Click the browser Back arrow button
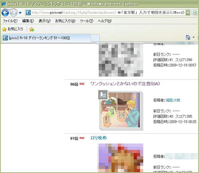The width and height of the screenshot is (199, 173). pyautogui.click(x=5, y=13)
